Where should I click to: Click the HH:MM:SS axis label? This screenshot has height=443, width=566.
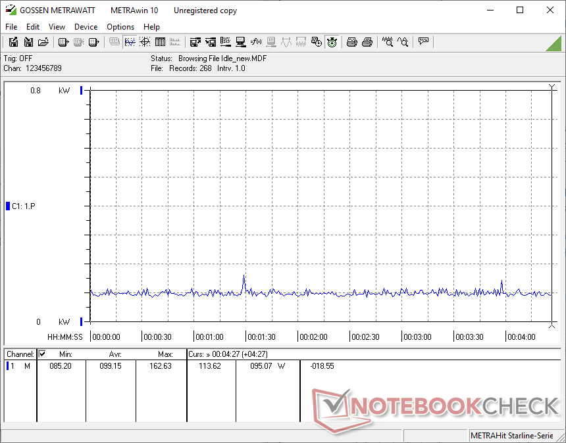[65, 337]
